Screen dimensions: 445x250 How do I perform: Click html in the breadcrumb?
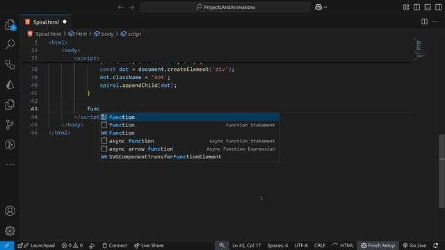[81, 34]
